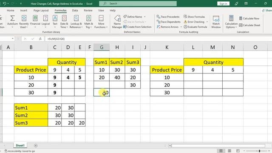Open the View tab
This screenshot has height=153, width=272.
[x=101, y=10]
